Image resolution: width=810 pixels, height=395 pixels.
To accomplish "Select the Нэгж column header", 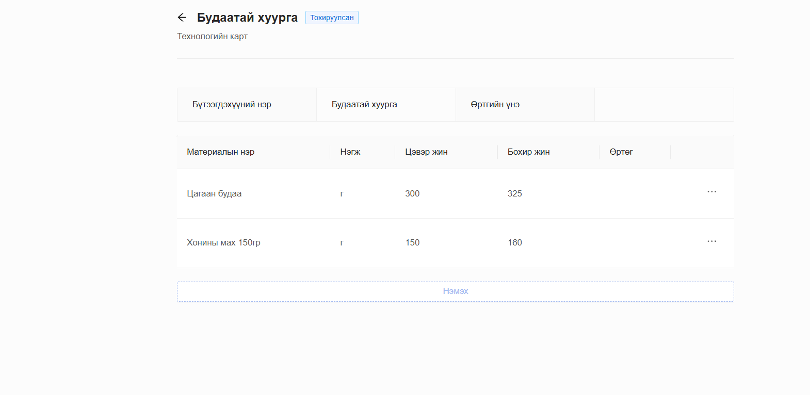I will (x=350, y=152).
